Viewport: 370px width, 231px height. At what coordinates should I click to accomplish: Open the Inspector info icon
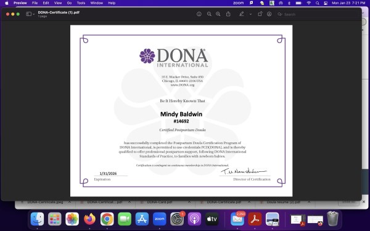(199, 14)
